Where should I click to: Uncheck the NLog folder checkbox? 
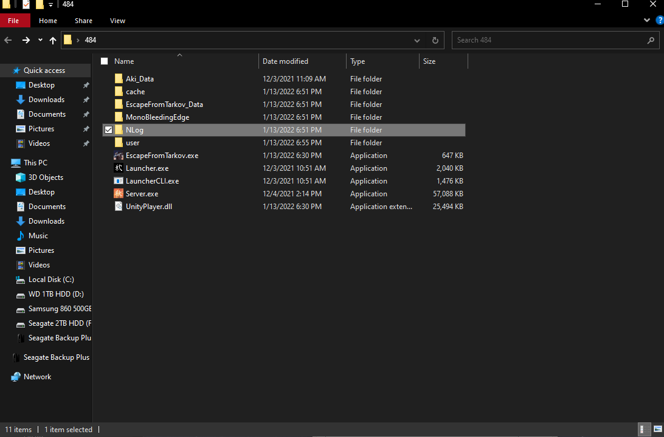(x=108, y=130)
